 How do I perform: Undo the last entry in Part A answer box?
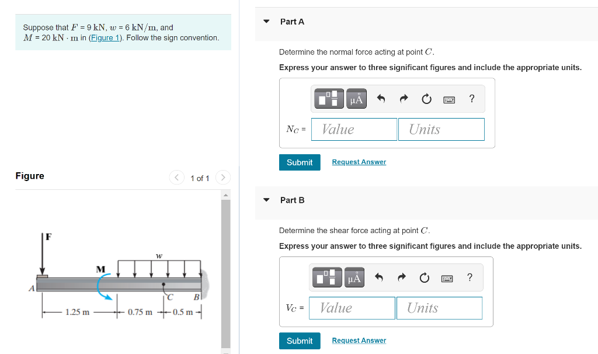point(381,98)
